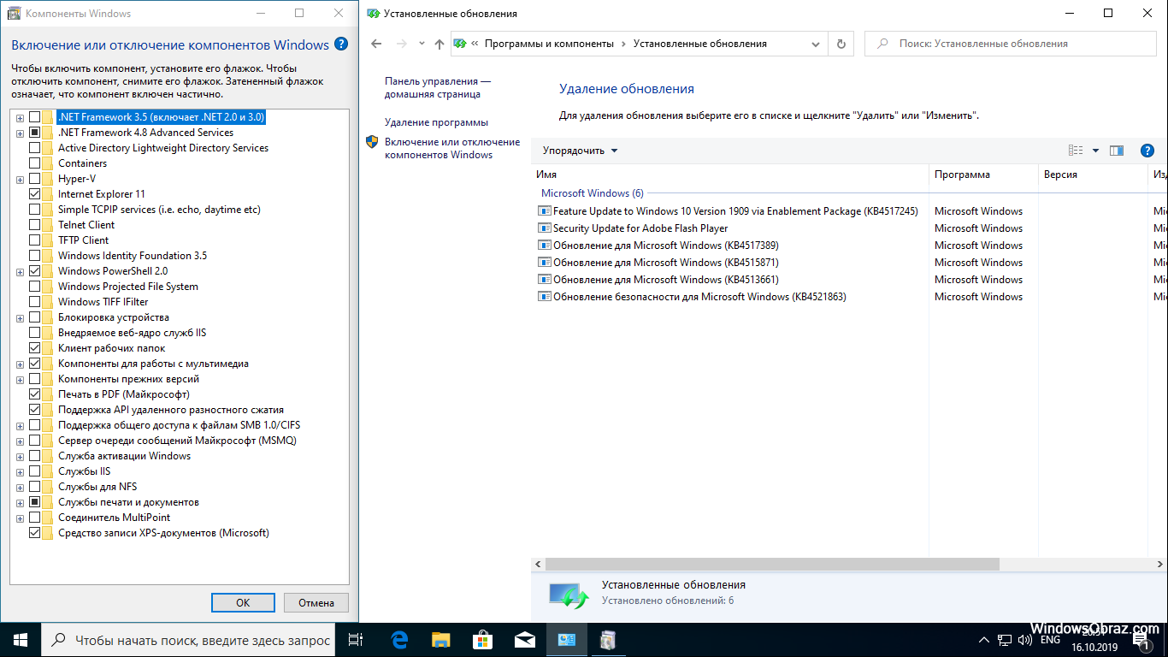Enable Telnet Client checkbox

(x=34, y=225)
